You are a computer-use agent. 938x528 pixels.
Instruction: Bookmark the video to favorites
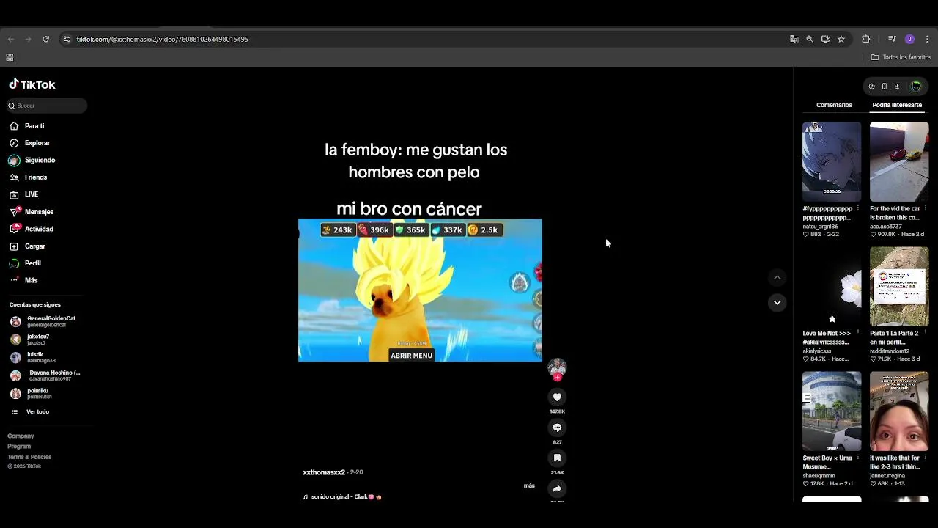pyautogui.click(x=557, y=458)
